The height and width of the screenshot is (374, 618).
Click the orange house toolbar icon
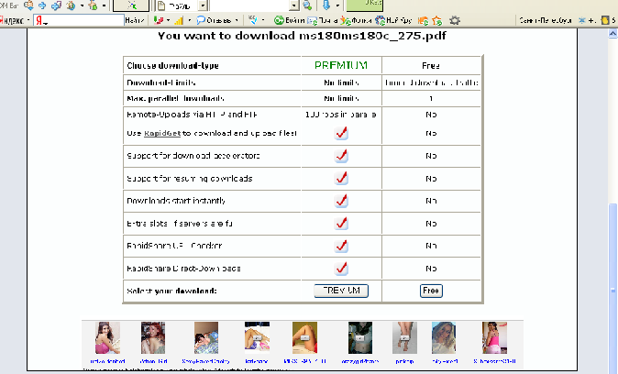[436, 20]
